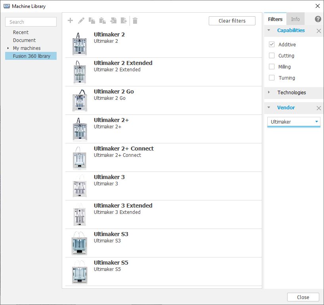Uncheck the Additive capability checkbox
Viewport: 324px width, 305px height.
click(x=271, y=44)
